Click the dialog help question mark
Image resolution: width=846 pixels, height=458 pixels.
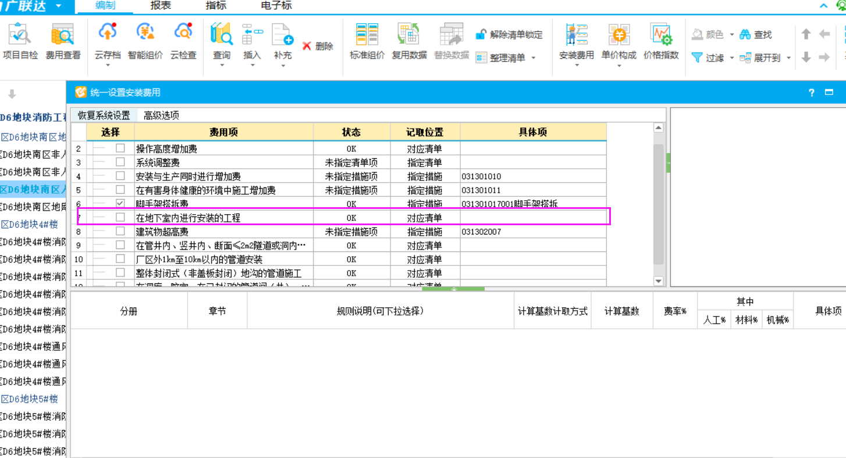812,93
